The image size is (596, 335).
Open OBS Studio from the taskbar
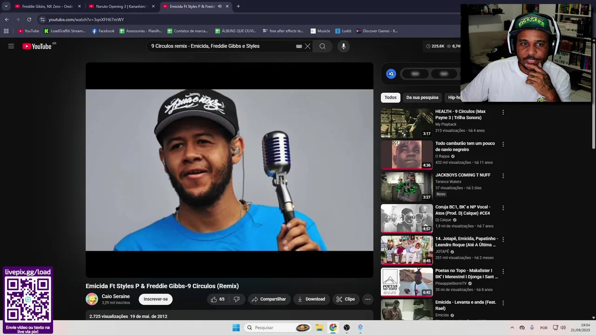click(x=346, y=328)
